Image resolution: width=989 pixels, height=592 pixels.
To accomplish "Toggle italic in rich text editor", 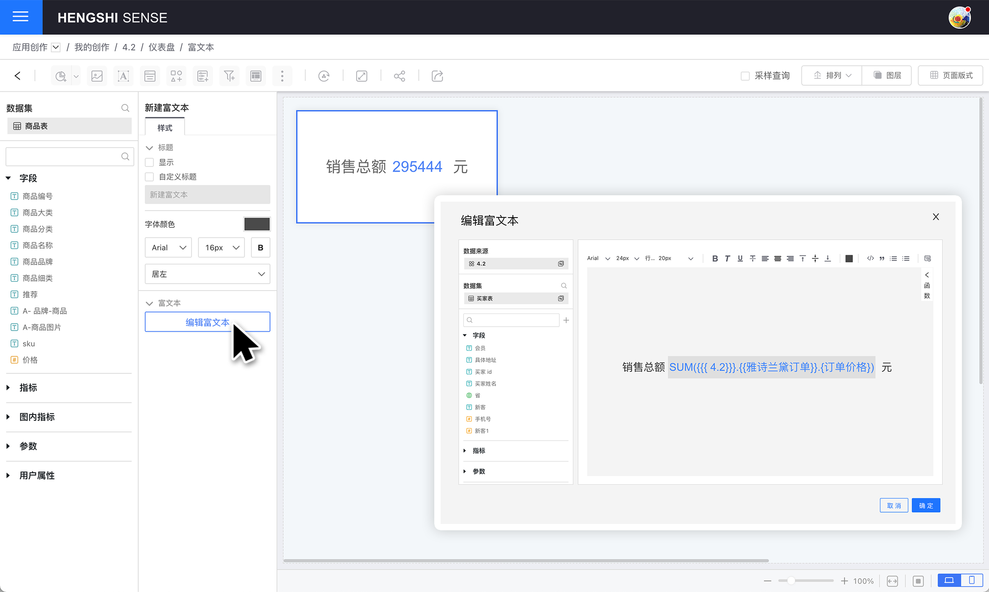I will pos(727,259).
